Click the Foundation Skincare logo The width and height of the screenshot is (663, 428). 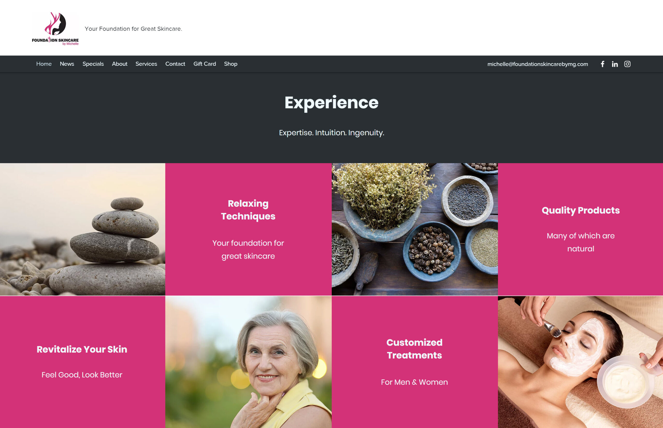pos(55,28)
